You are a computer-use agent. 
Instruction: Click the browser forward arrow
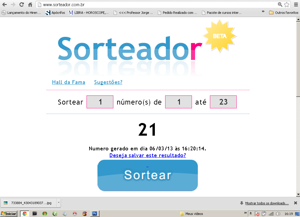(13, 5)
